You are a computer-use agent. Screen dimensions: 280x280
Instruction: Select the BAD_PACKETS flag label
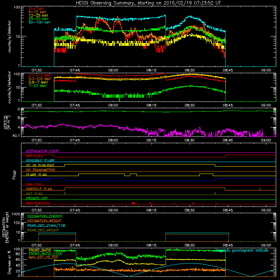coord(38,203)
